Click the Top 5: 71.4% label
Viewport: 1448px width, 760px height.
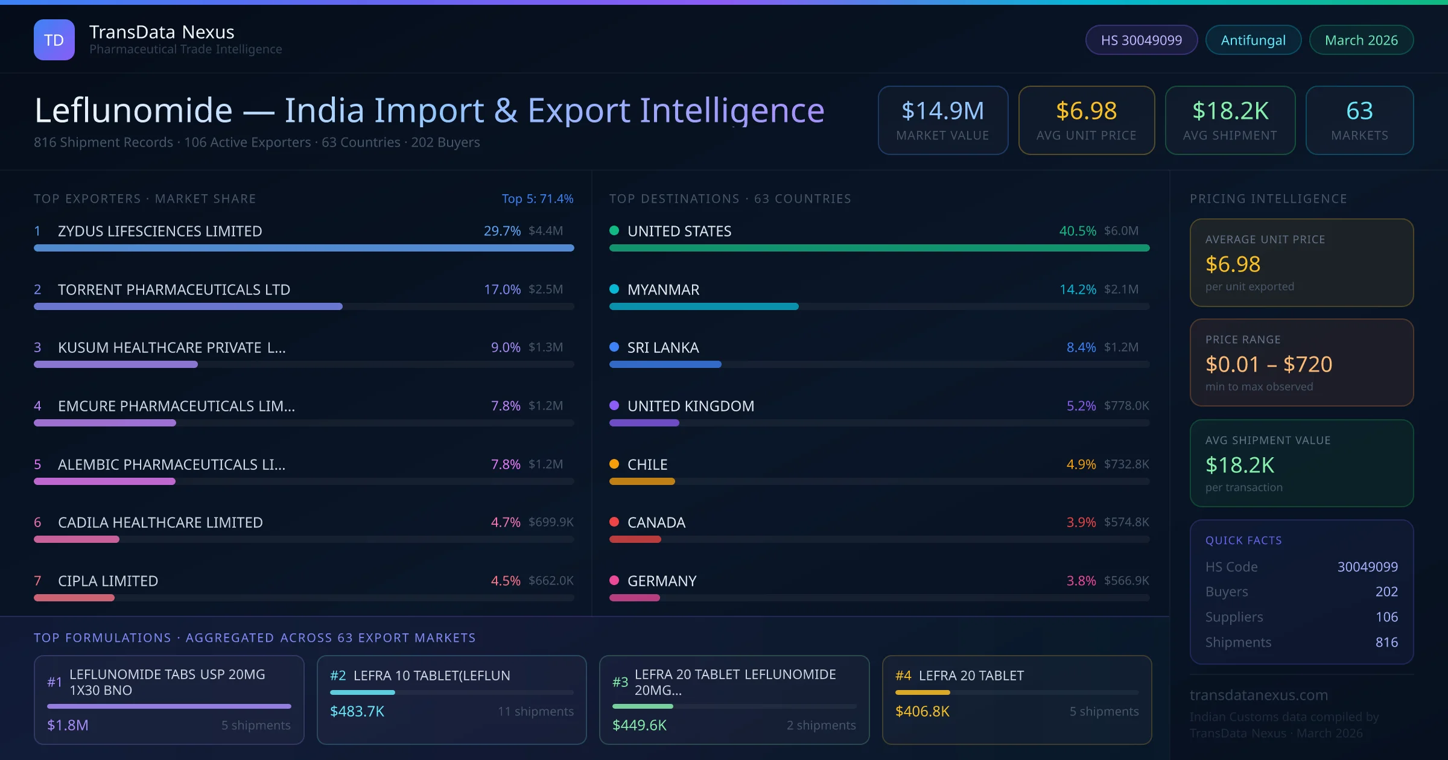tap(537, 198)
